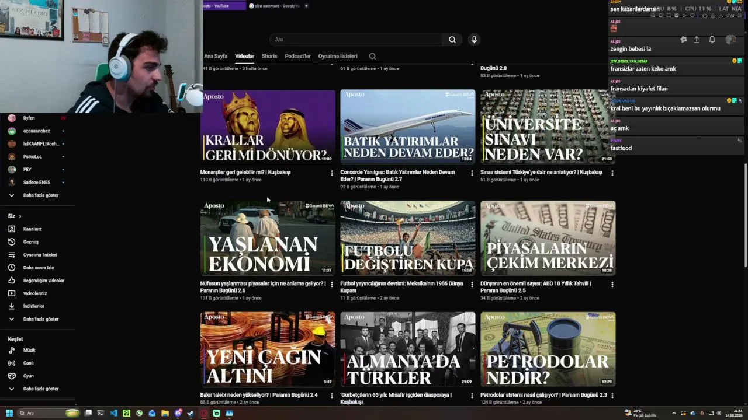748x420 pixels.
Task: Open the Podcast'ler tab
Action: point(298,57)
